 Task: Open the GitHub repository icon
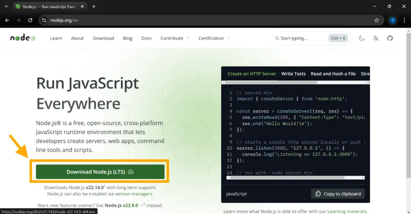[x=390, y=38]
